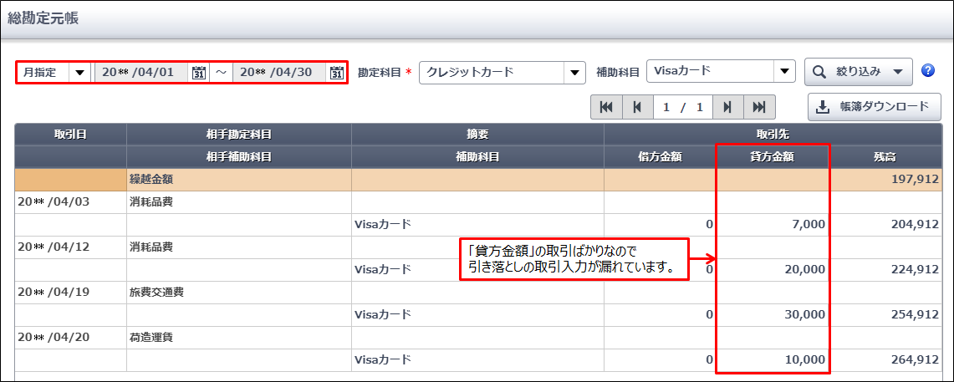Open the start date calendar picker icon

point(198,73)
